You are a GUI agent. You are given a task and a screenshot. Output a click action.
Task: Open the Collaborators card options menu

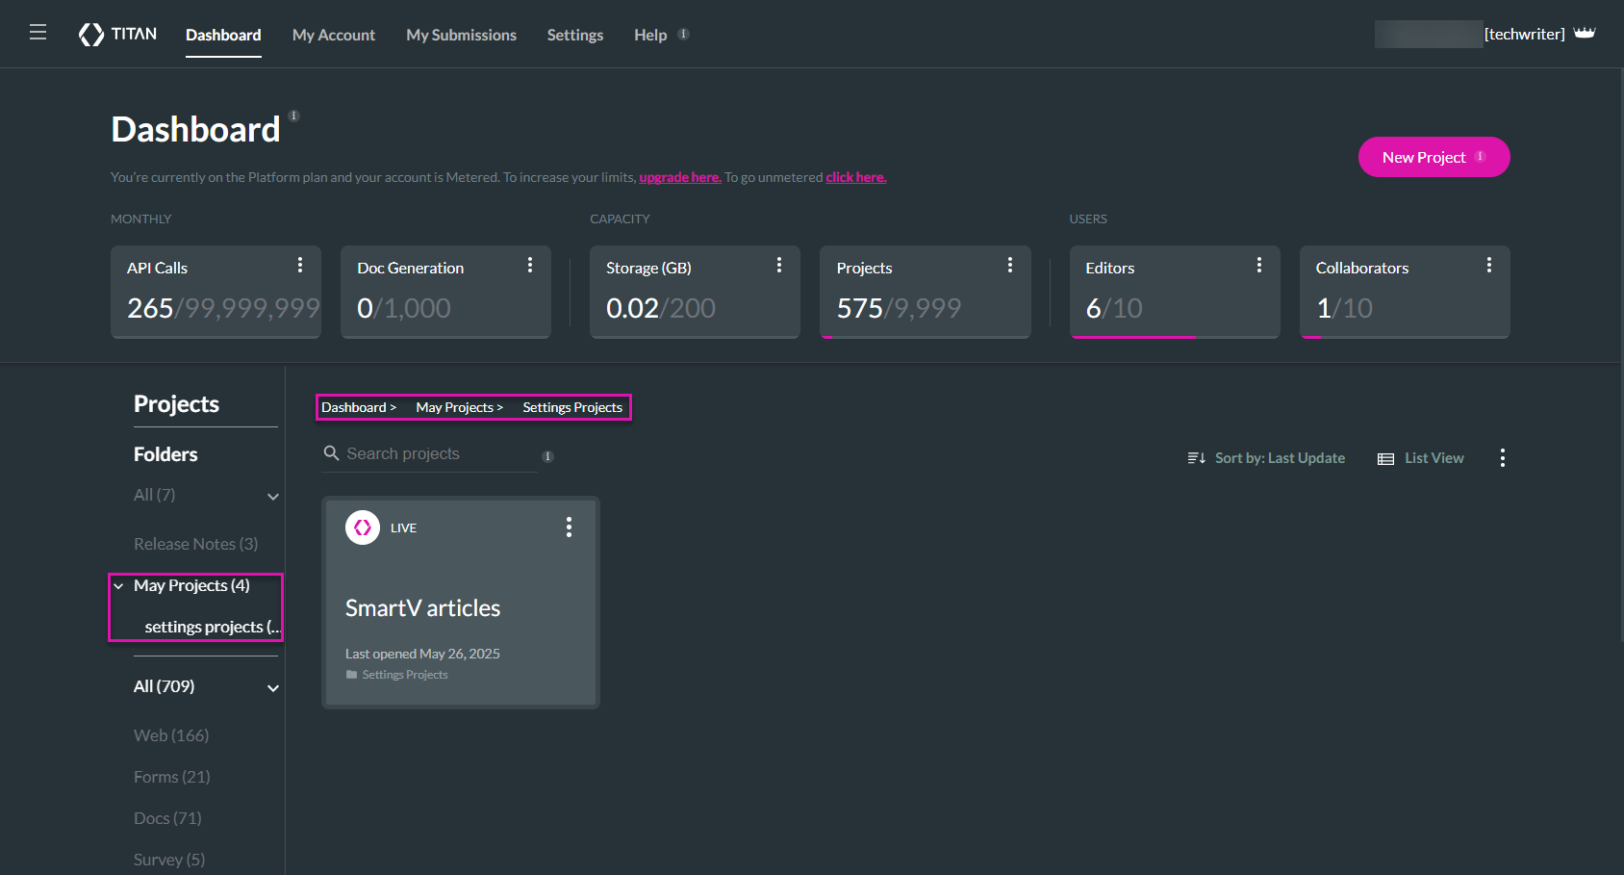point(1488,266)
